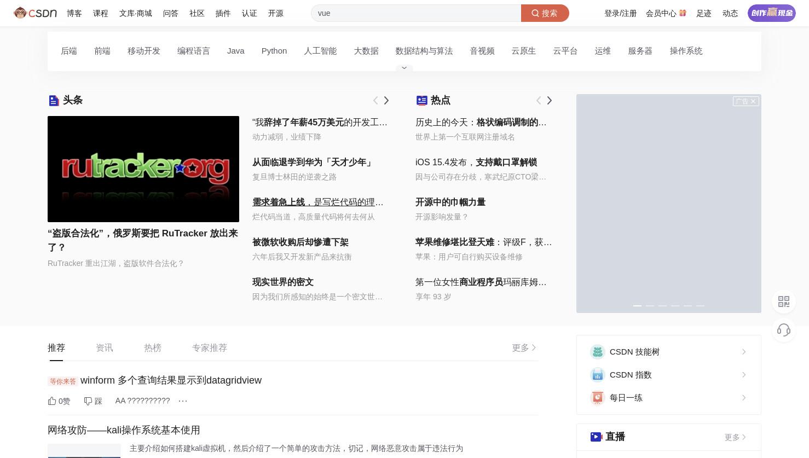The height and width of the screenshot is (458, 809).
Task: Open 登录/注册
Action: 620,13
